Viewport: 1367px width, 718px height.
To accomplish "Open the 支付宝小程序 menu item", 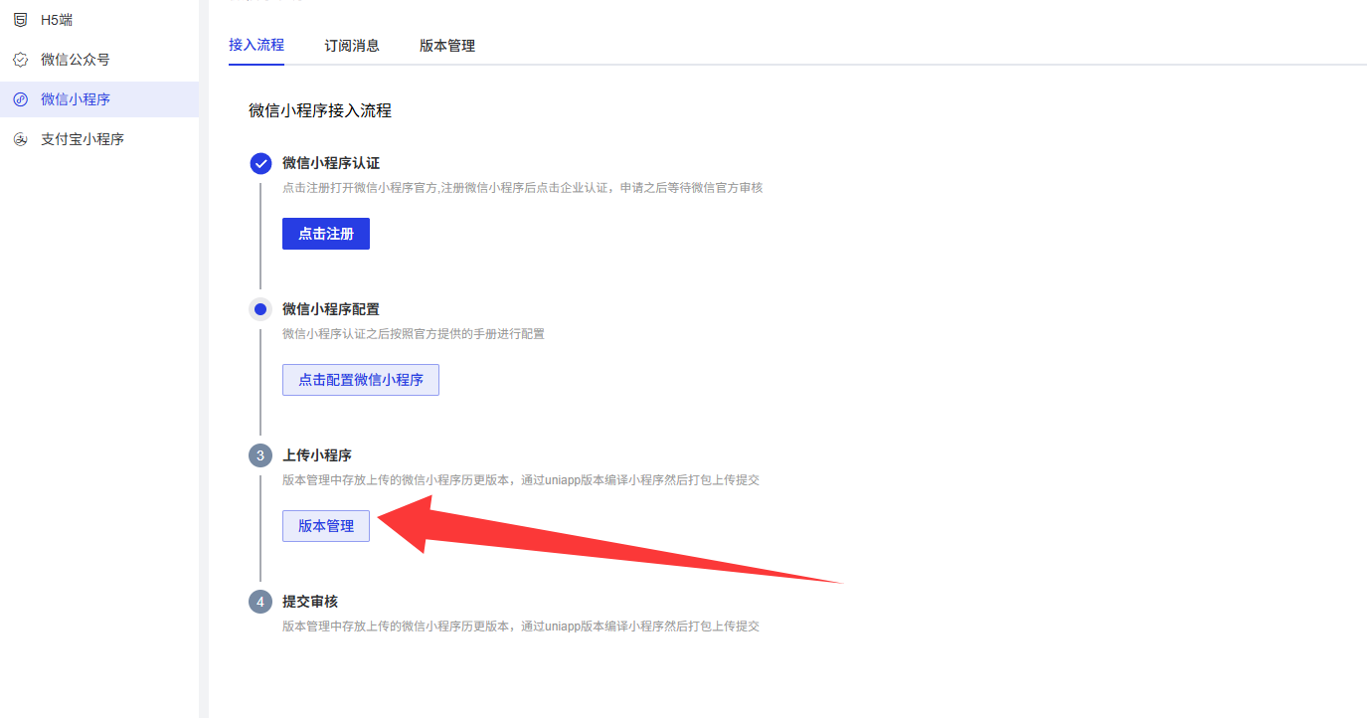I will (99, 139).
